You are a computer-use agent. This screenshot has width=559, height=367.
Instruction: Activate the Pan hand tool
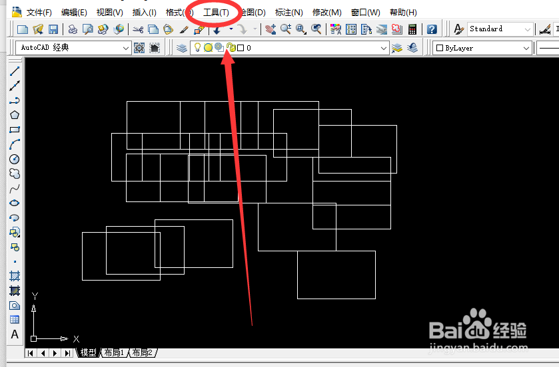point(271,29)
